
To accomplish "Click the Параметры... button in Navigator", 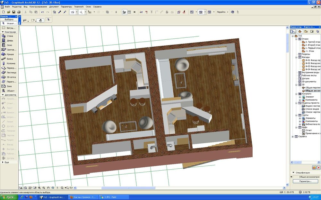I will coord(305,181).
